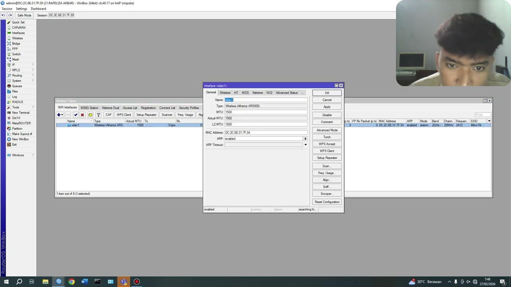Open the ARP dropdown in the wlan1 dialog
This screenshot has width=511, height=287.
305,139
